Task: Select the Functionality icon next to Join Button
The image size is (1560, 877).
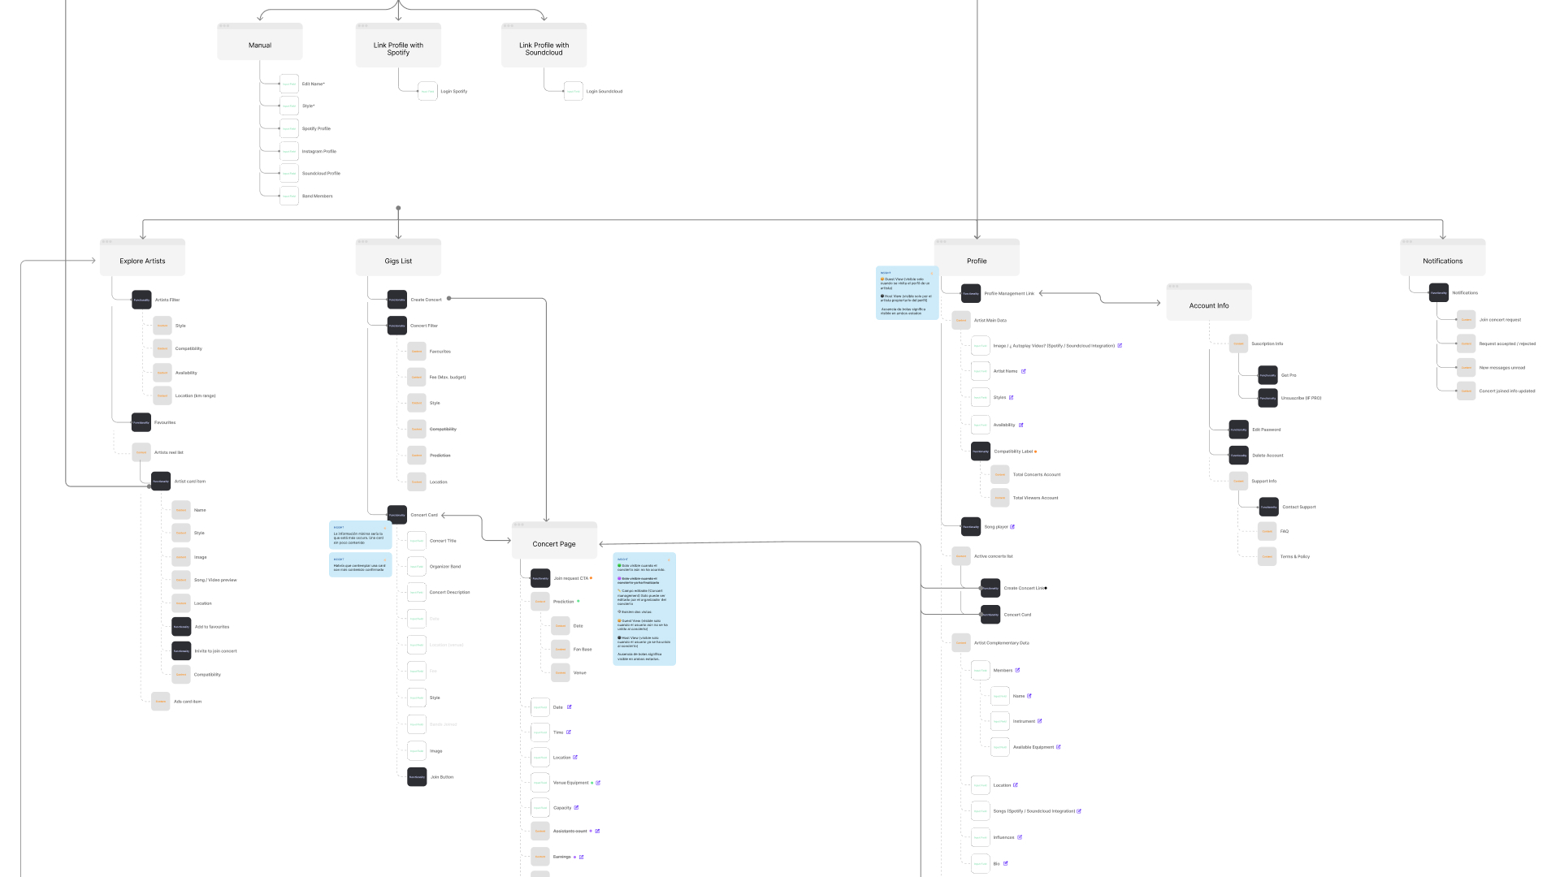Action: pos(417,776)
